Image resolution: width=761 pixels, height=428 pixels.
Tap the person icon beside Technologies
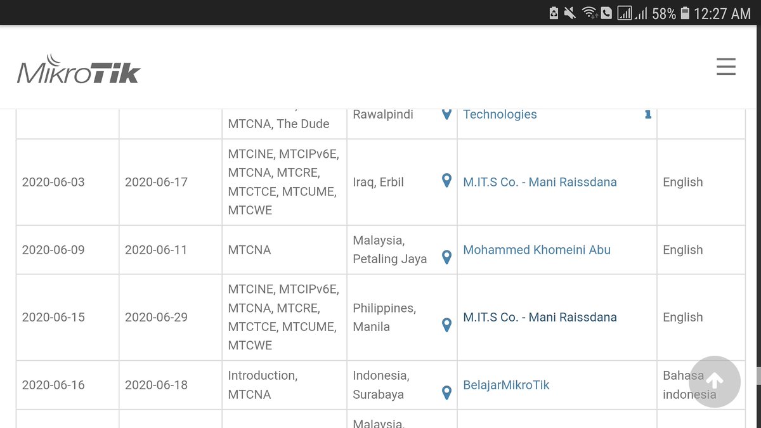pyautogui.click(x=647, y=114)
